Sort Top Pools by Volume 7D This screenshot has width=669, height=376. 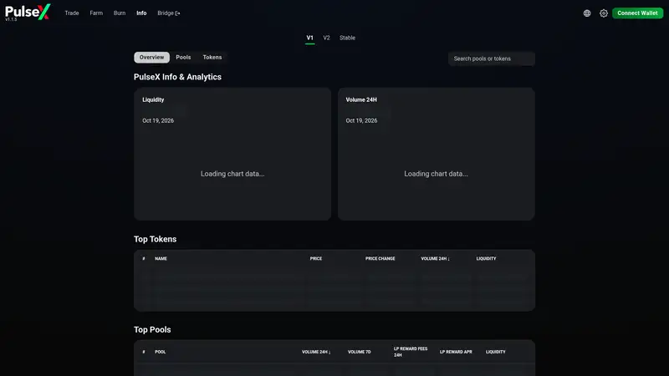coord(360,352)
